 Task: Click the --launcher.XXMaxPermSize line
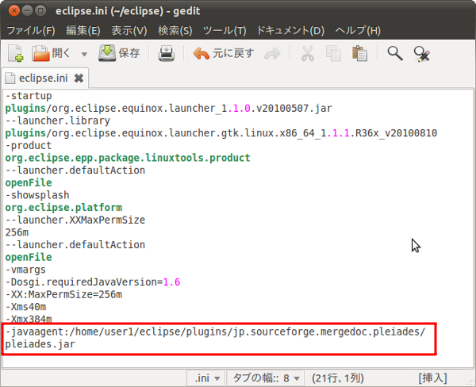click(x=75, y=220)
